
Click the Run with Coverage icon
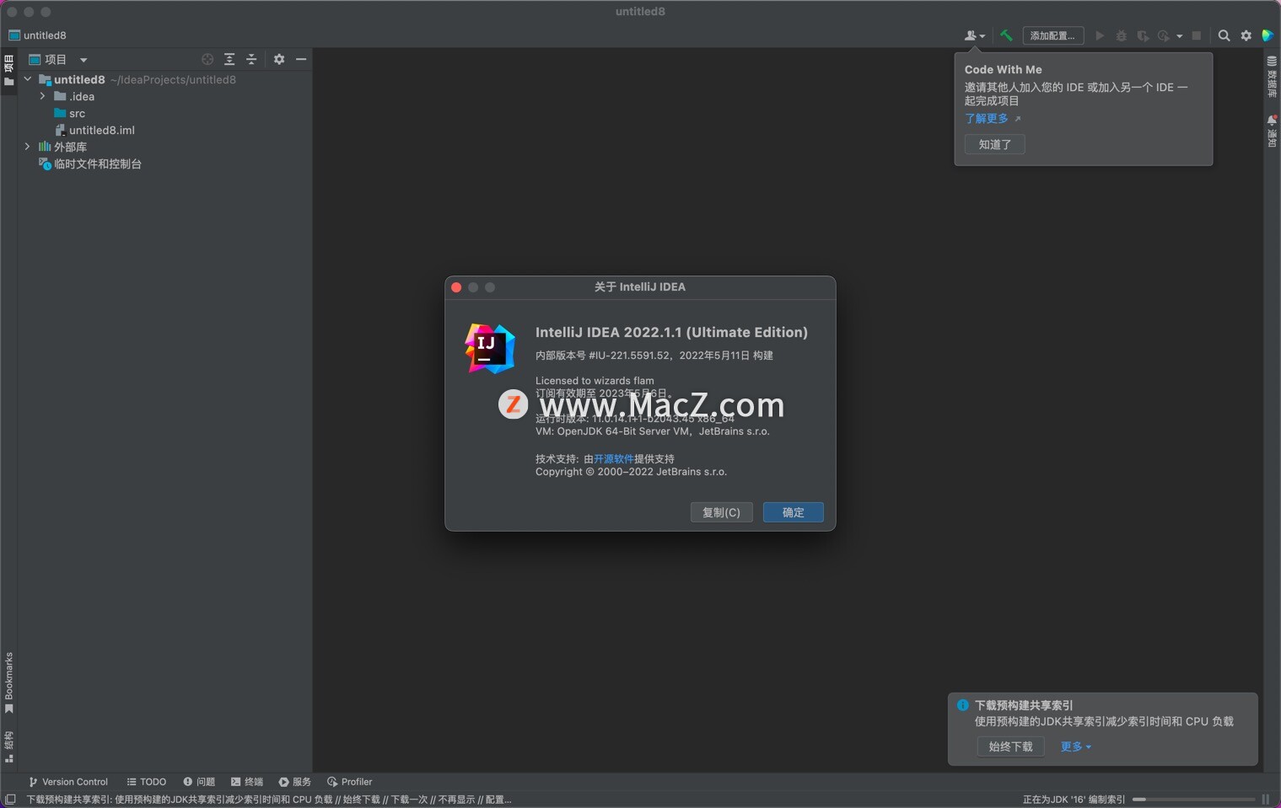tap(1143, 35)
